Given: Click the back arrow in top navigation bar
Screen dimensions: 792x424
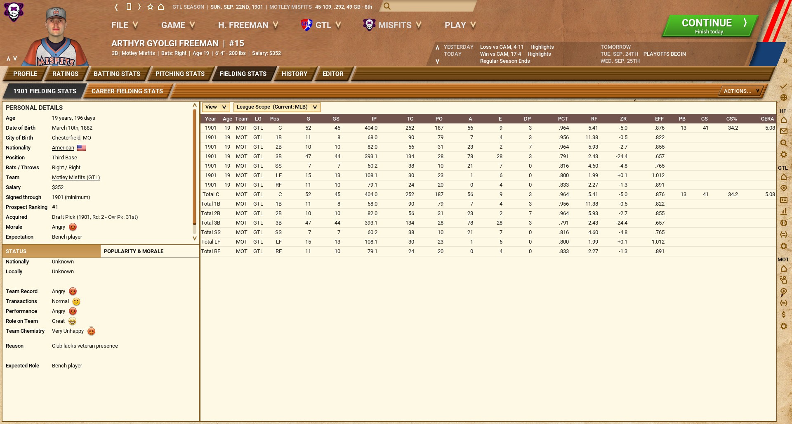Looking at the screenshot, I should [116, 7].
